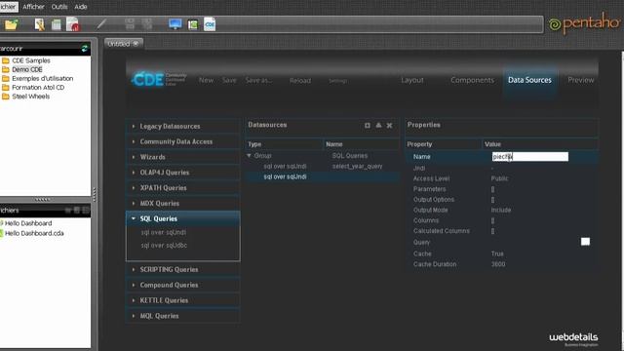Switch to the Layout tab

tap(412, 80)
